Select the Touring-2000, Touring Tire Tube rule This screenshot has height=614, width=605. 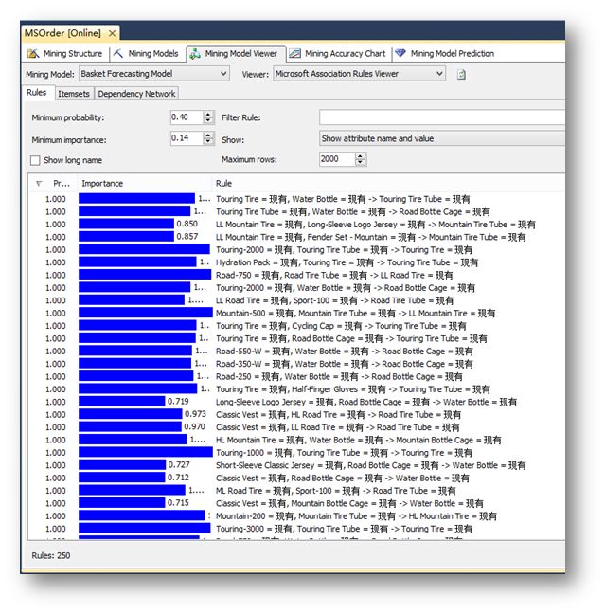coord(344,250)
